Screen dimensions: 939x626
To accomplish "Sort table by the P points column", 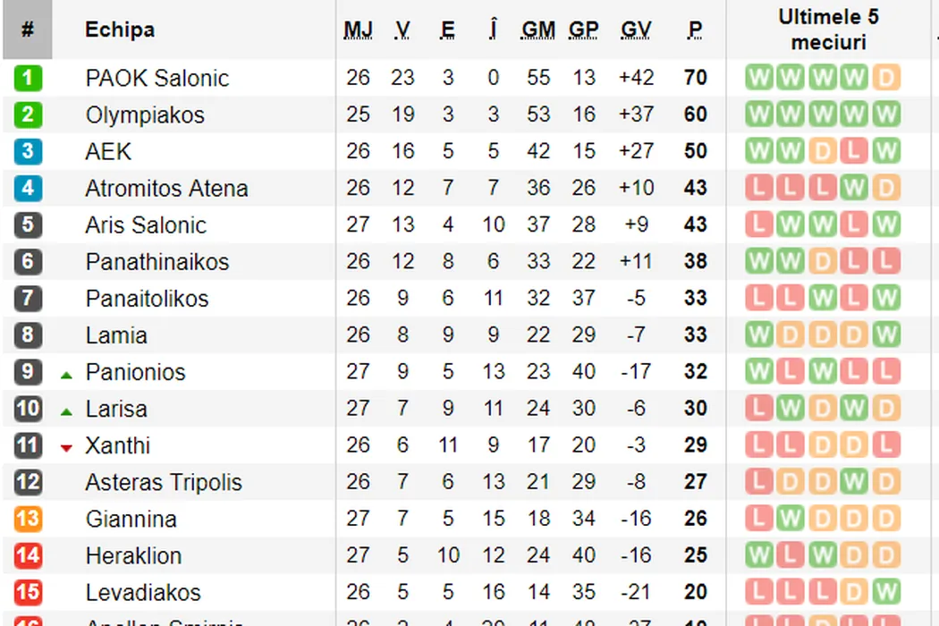I will coord(695,30).
